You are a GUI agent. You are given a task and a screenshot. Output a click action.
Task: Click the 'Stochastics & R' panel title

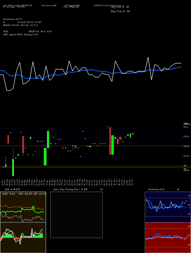pos(156,189)
